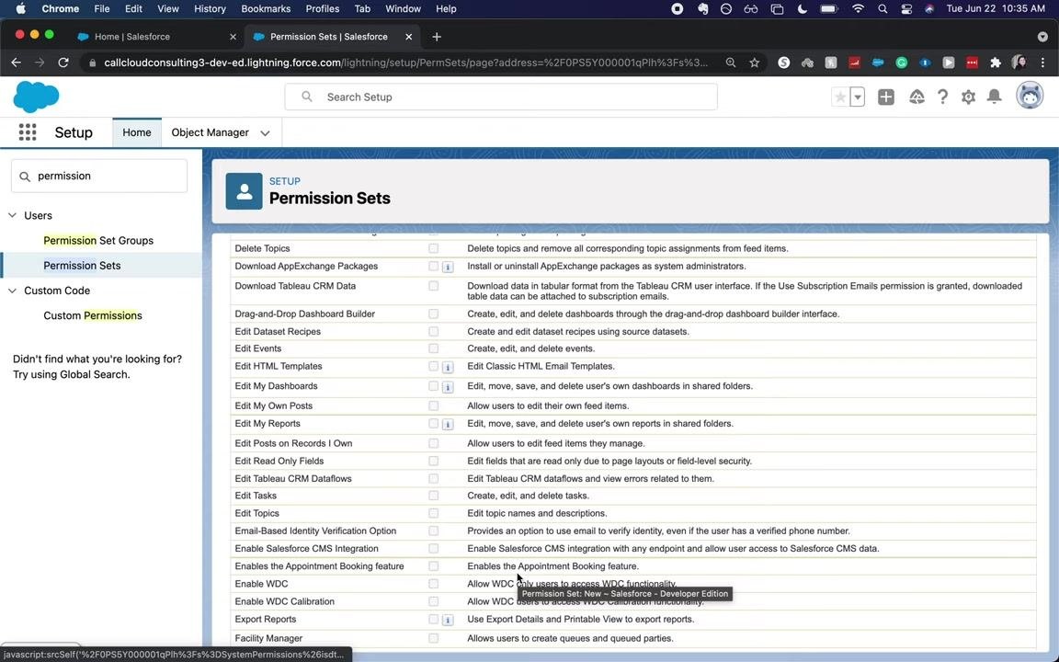Open the Chrome three-dot menu
Viewport: 1059px width, 662px height.
(x=1042, y=63)
